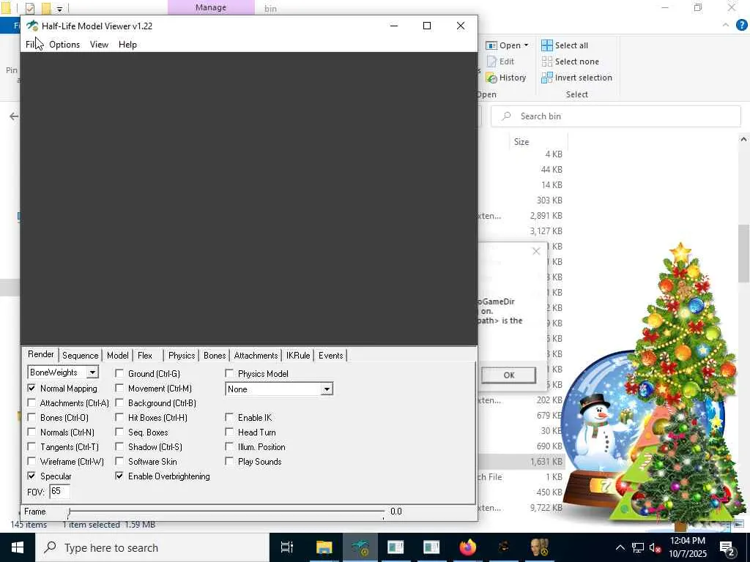Check the Play Sounds checkbox
Viewport: 750px width, 562px height.
click(x=229, y=462)
